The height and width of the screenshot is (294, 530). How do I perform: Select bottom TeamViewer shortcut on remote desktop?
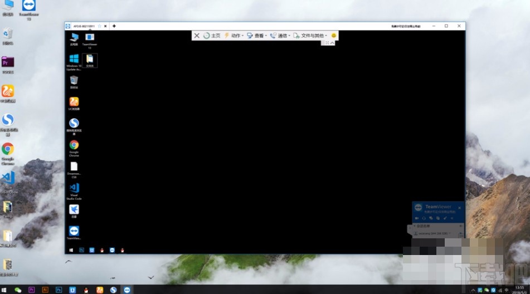tap(74, 233)
